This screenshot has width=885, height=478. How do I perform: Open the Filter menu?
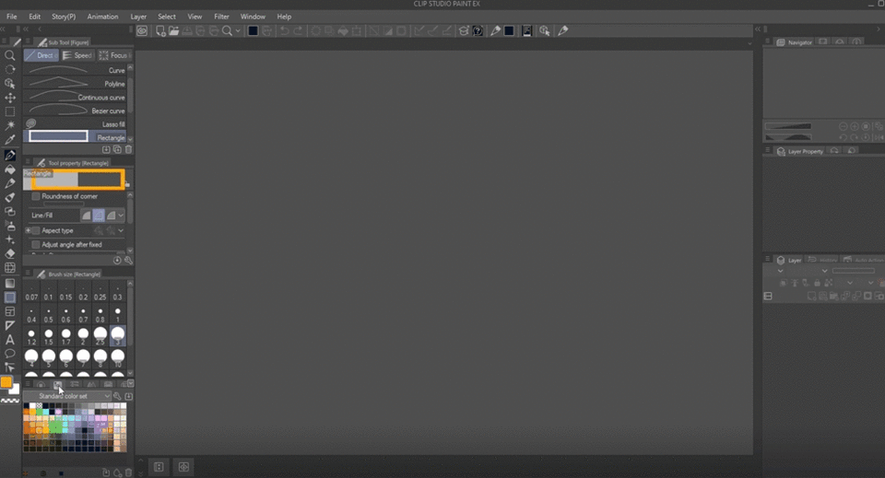point(221,17)
